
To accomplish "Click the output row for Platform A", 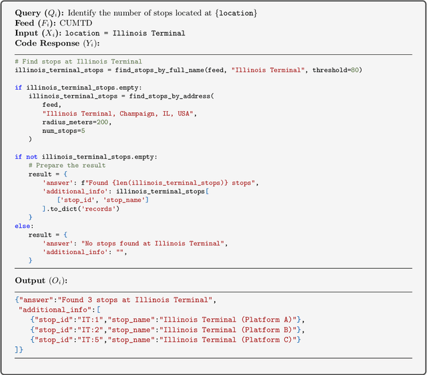I will [166, 319].
